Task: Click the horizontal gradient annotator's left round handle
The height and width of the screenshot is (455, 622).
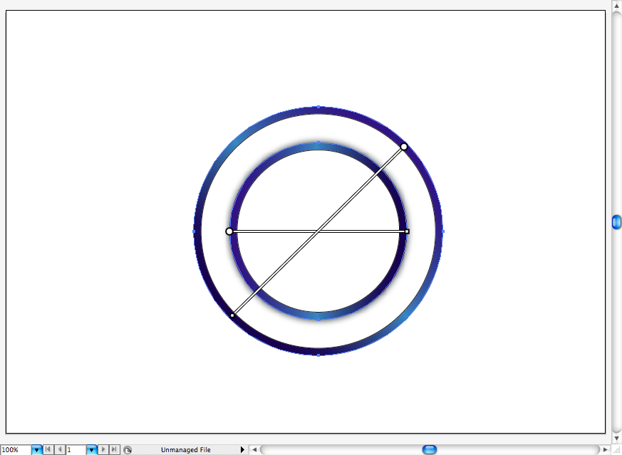Action: [229, 231]
